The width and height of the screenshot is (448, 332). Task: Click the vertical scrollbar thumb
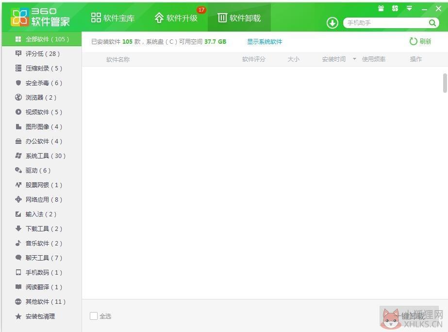[445, 83]
